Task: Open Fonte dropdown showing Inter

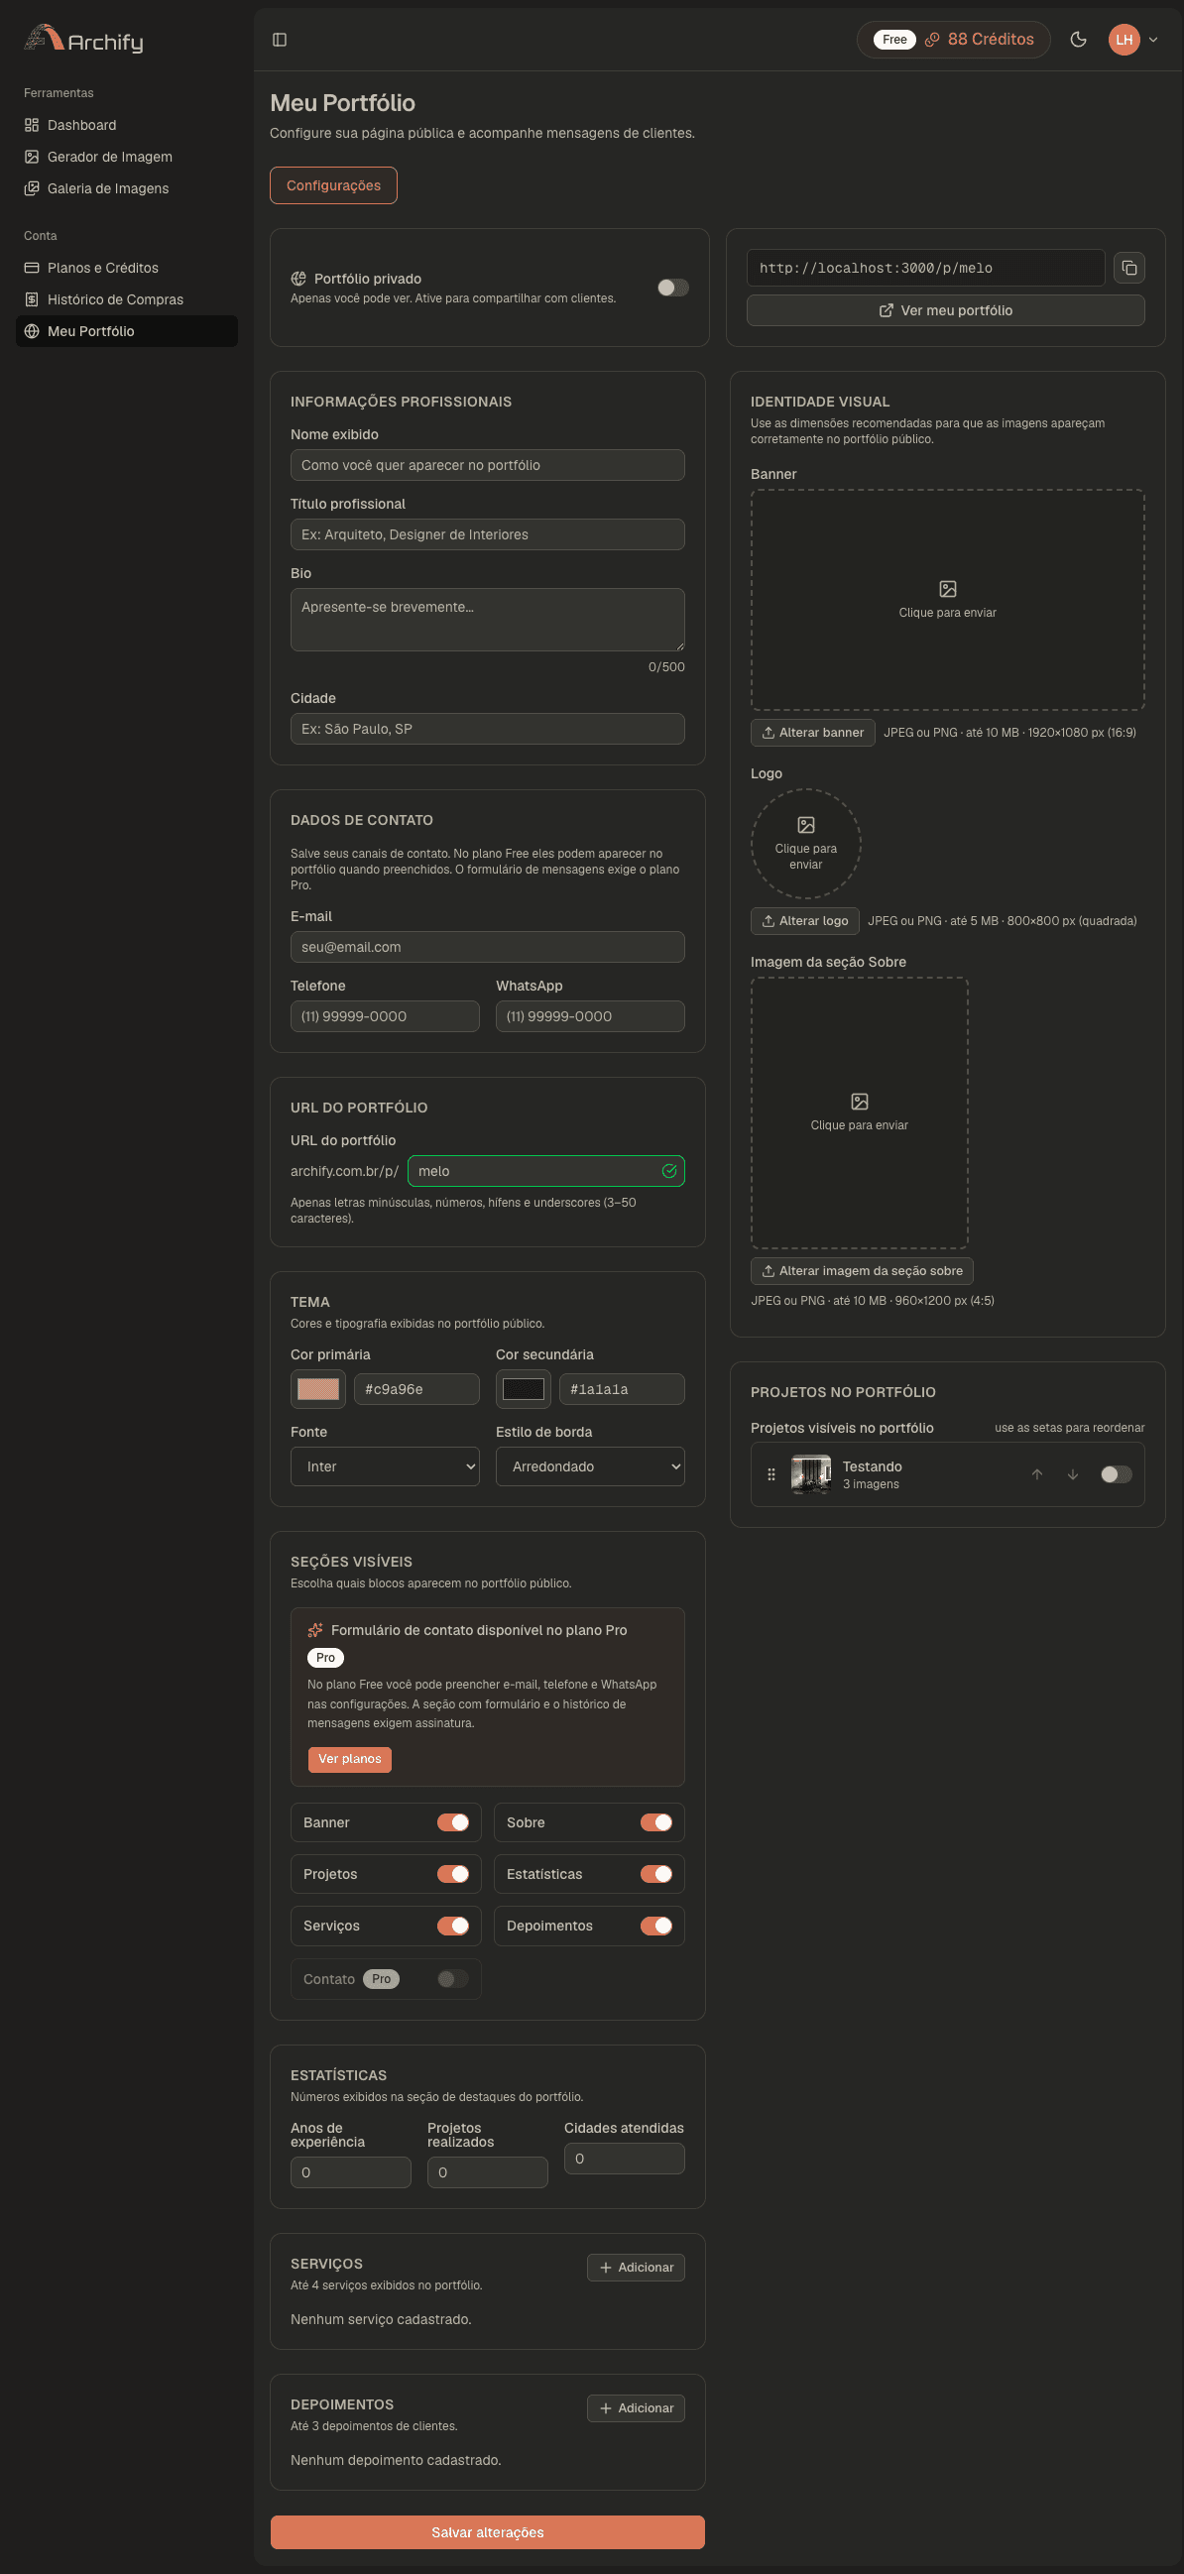Action: [x=385, y=1466]
